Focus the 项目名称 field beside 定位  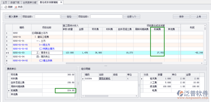47,17
